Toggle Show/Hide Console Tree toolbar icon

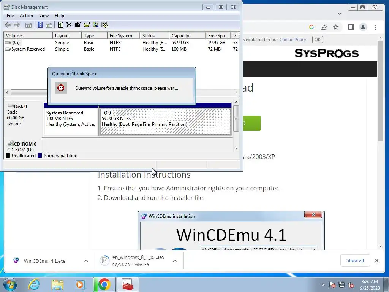tap(28, 25)
